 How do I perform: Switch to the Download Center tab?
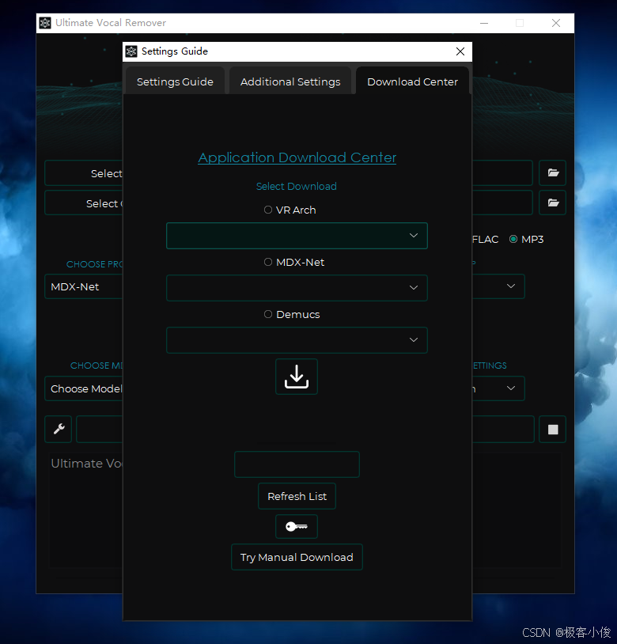tap(413, 81)
